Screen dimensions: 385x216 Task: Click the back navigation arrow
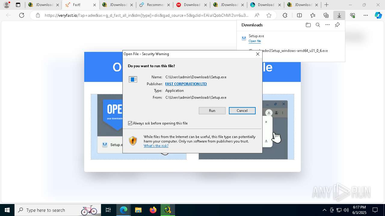pyautogui.click(x=8, y=15)
